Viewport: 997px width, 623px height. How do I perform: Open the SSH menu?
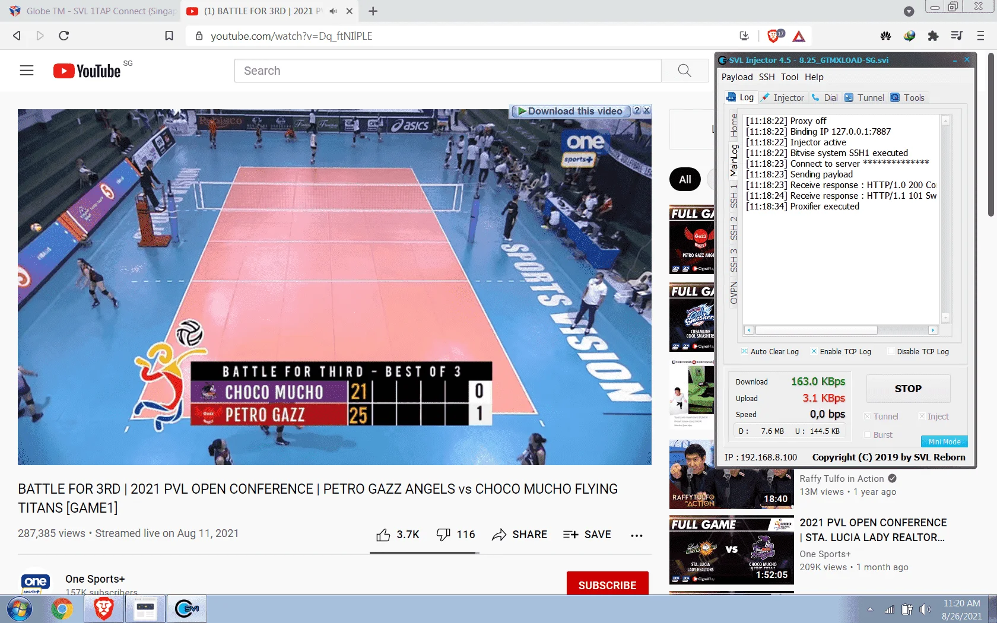coord(767,77)
